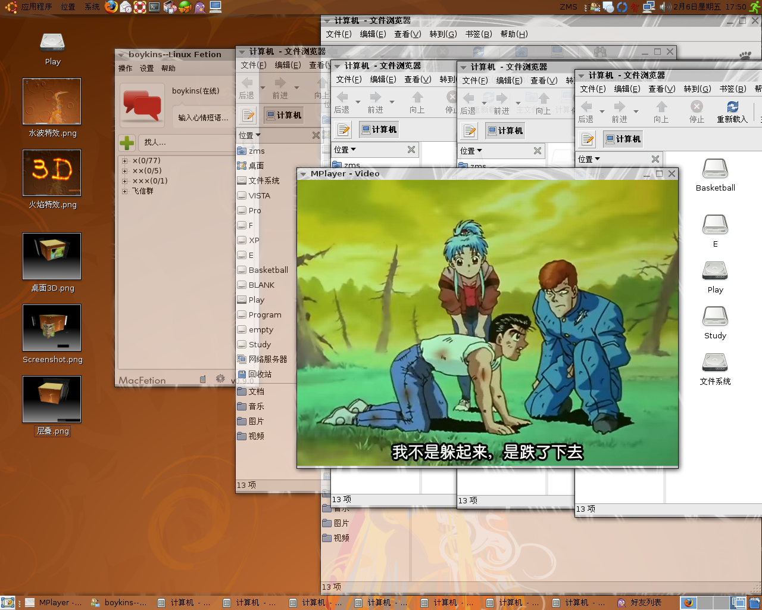Open the Evolution mail launcher in the panel
The width and height of the screenshot is (762, 610).
126,7
